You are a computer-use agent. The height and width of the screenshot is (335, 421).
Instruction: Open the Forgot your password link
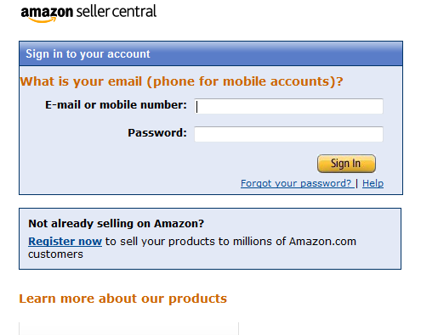(x=296, y=183)
